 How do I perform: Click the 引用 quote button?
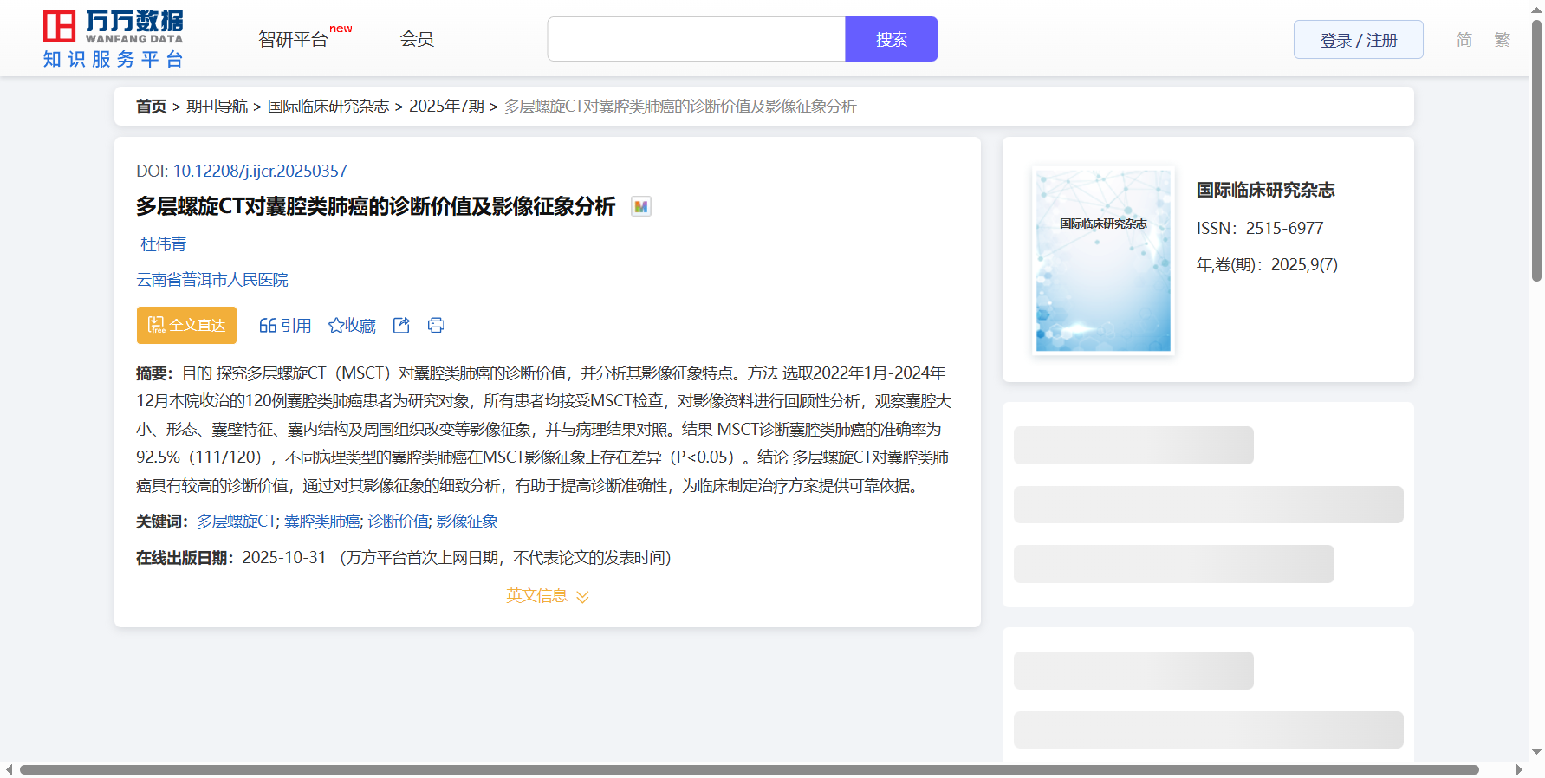click(x=285, y=325)
